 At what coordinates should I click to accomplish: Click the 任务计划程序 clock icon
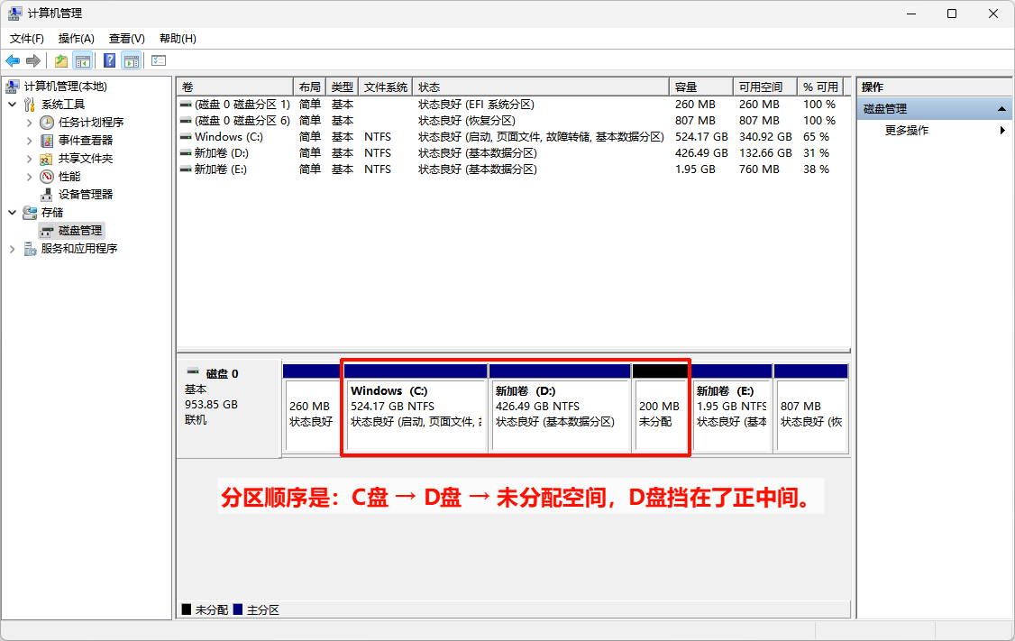coord(47,123)
